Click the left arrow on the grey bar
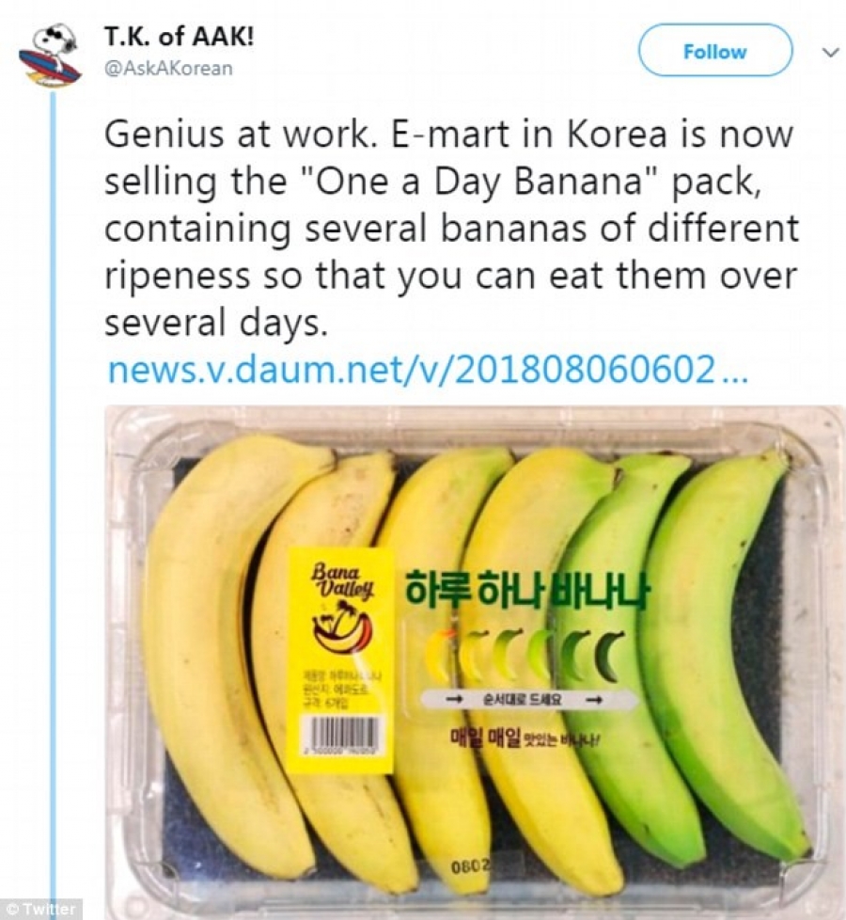The width and height of the screenshot is (846, 920). (x=454, y=700)
